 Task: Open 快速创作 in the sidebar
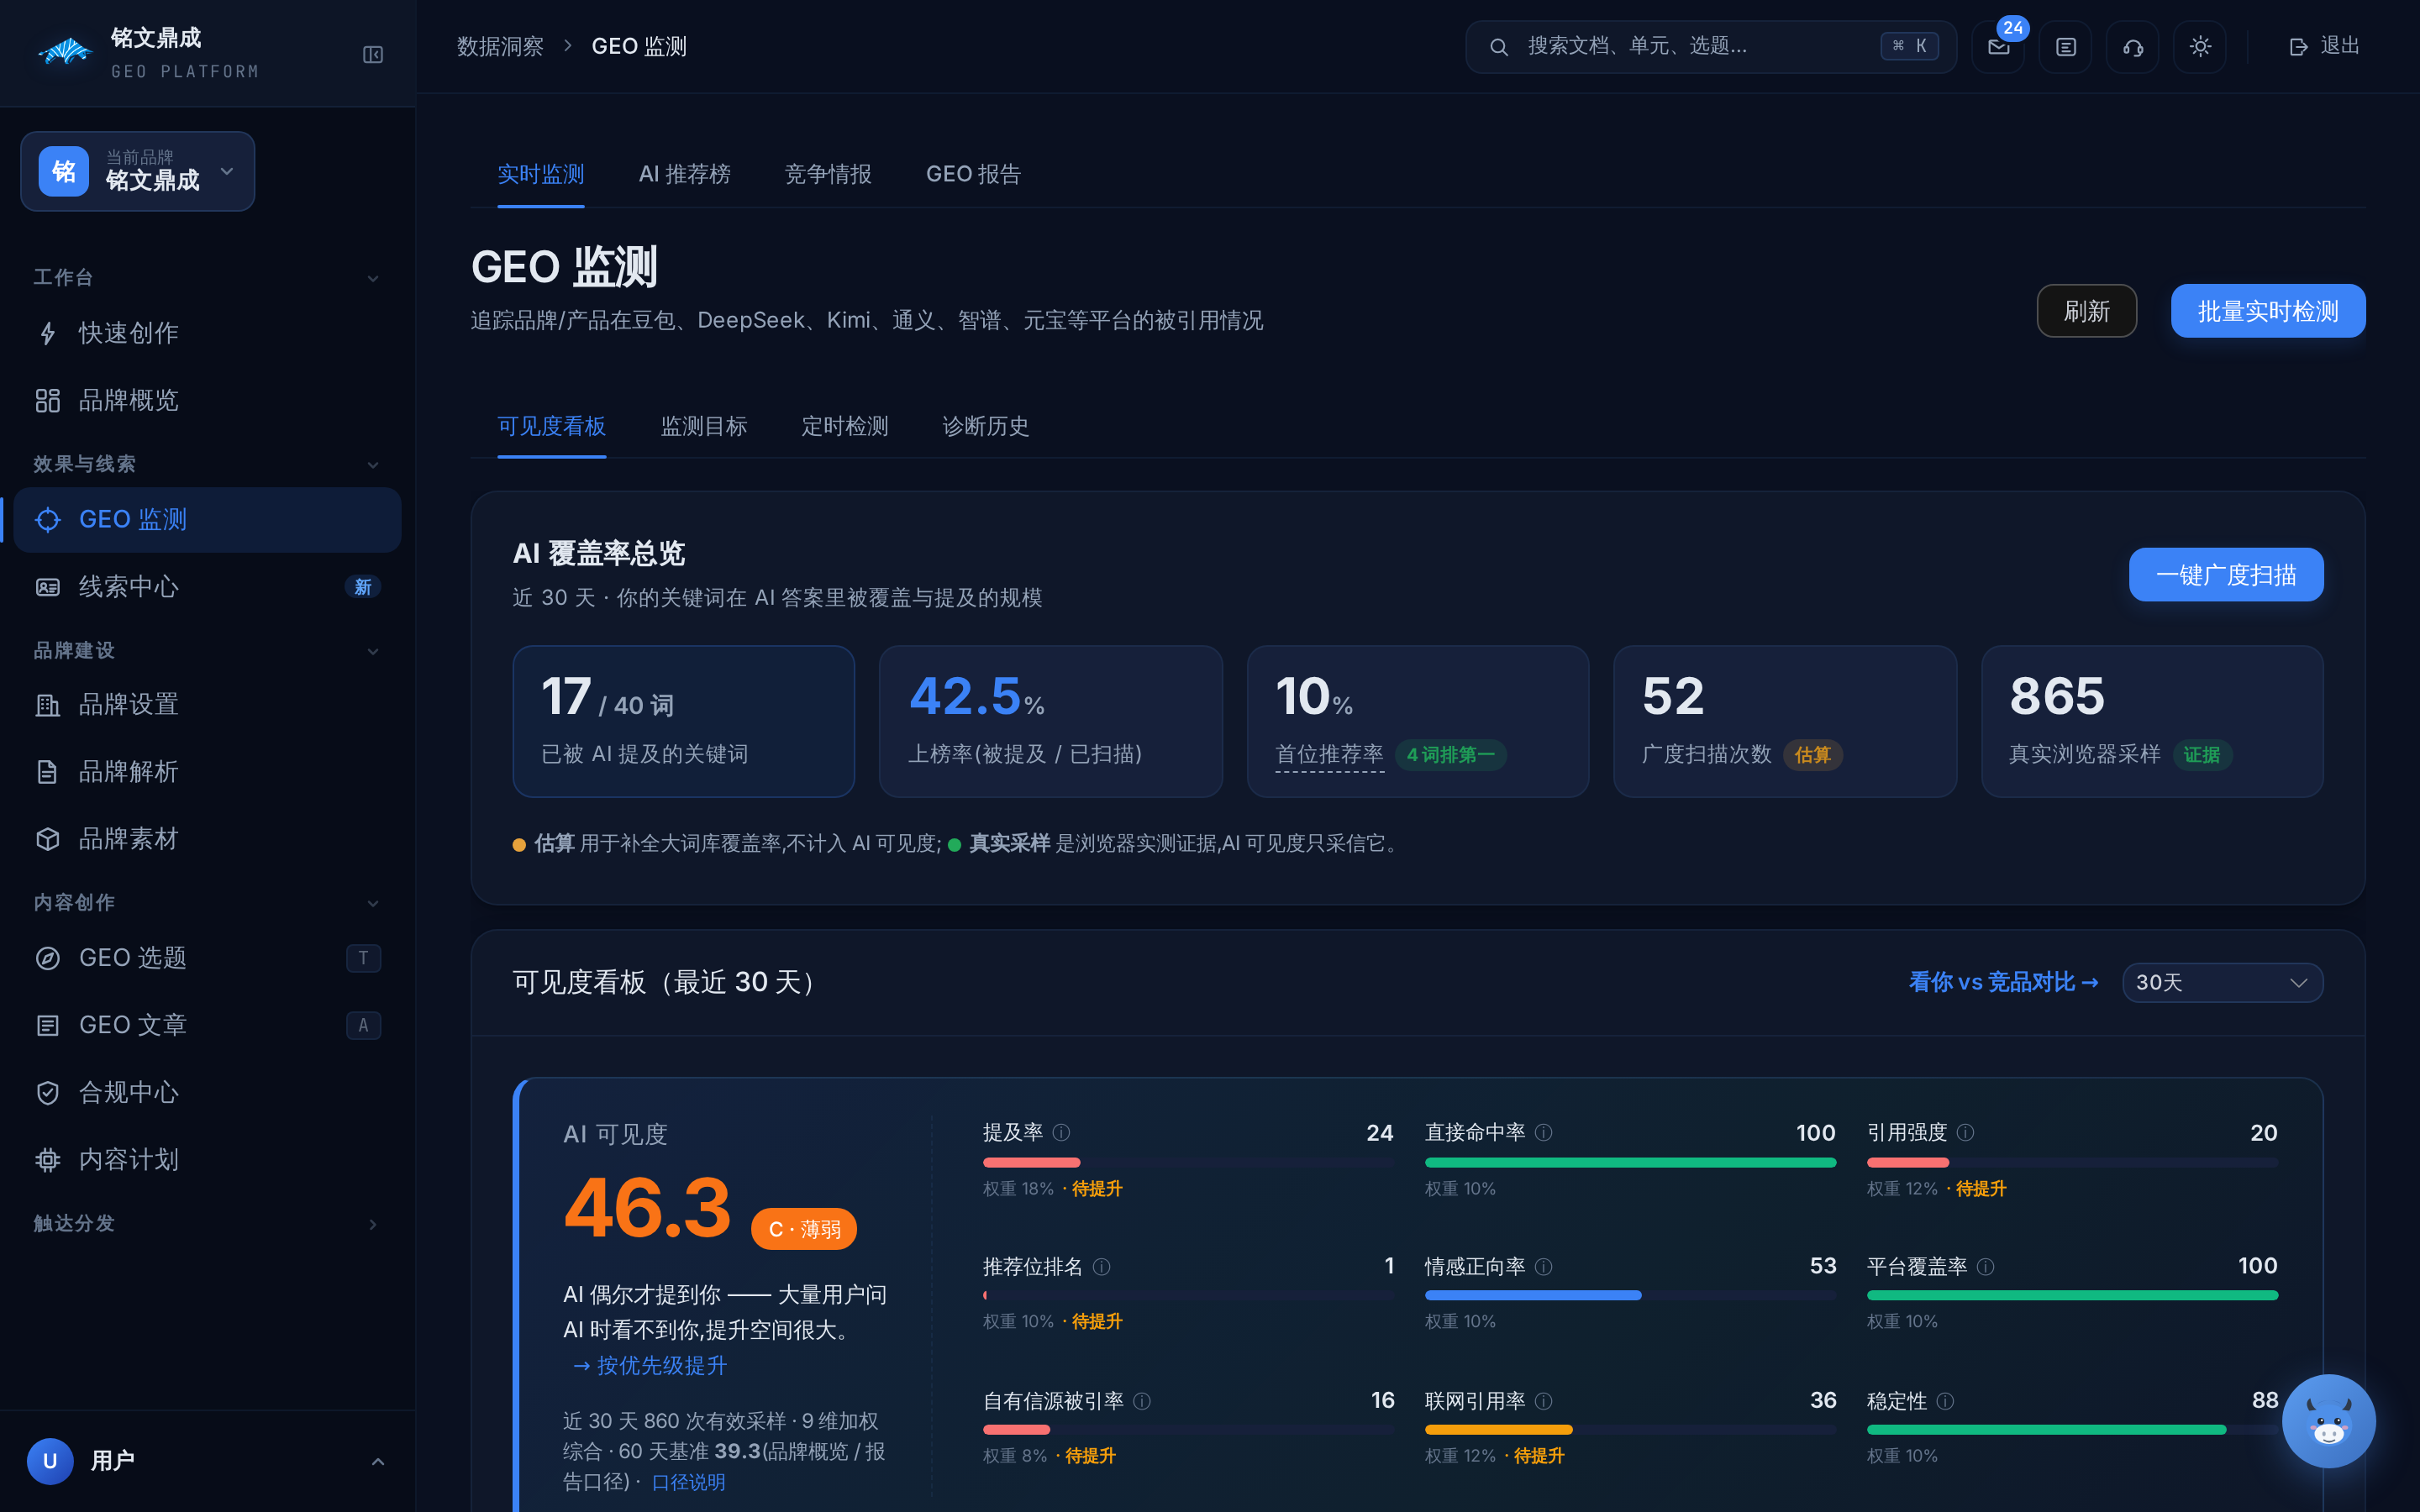[207, 333]
